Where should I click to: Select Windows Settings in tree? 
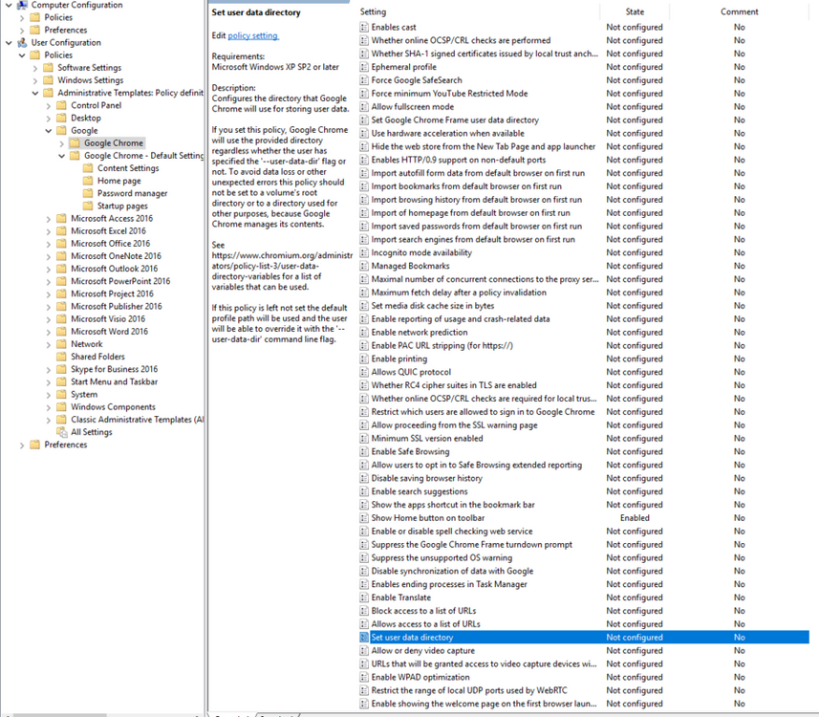click(x=91, y=80)
